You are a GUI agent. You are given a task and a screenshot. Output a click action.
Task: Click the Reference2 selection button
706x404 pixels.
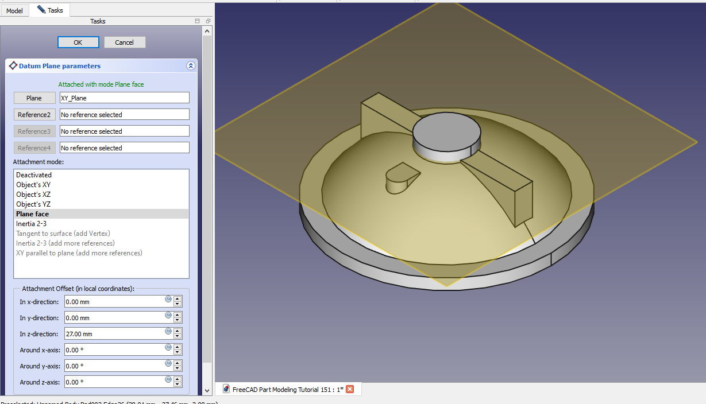pos(35,115)
